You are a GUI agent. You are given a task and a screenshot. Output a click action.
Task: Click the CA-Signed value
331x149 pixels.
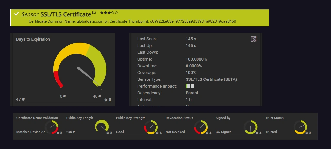pos(223,132)
